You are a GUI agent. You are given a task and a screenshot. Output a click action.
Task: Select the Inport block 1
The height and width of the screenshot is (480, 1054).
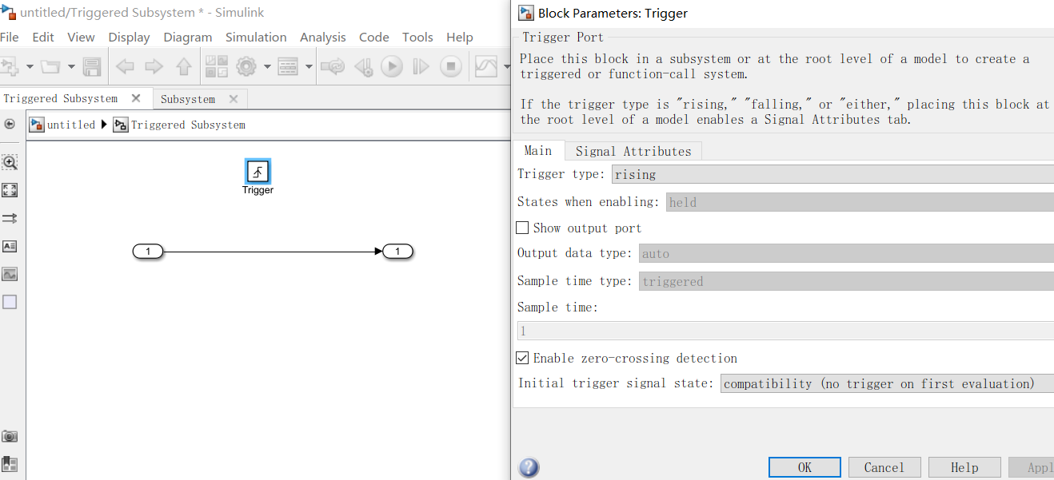[147, 252]
